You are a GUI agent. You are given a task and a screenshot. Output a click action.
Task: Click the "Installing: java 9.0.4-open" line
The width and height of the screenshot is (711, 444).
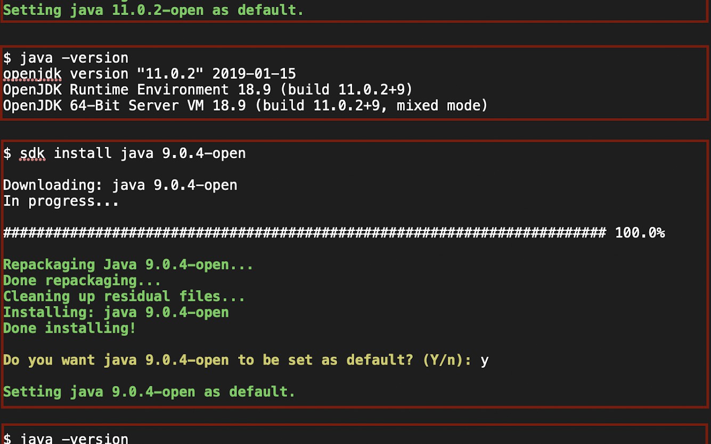[x=116, y=313]
